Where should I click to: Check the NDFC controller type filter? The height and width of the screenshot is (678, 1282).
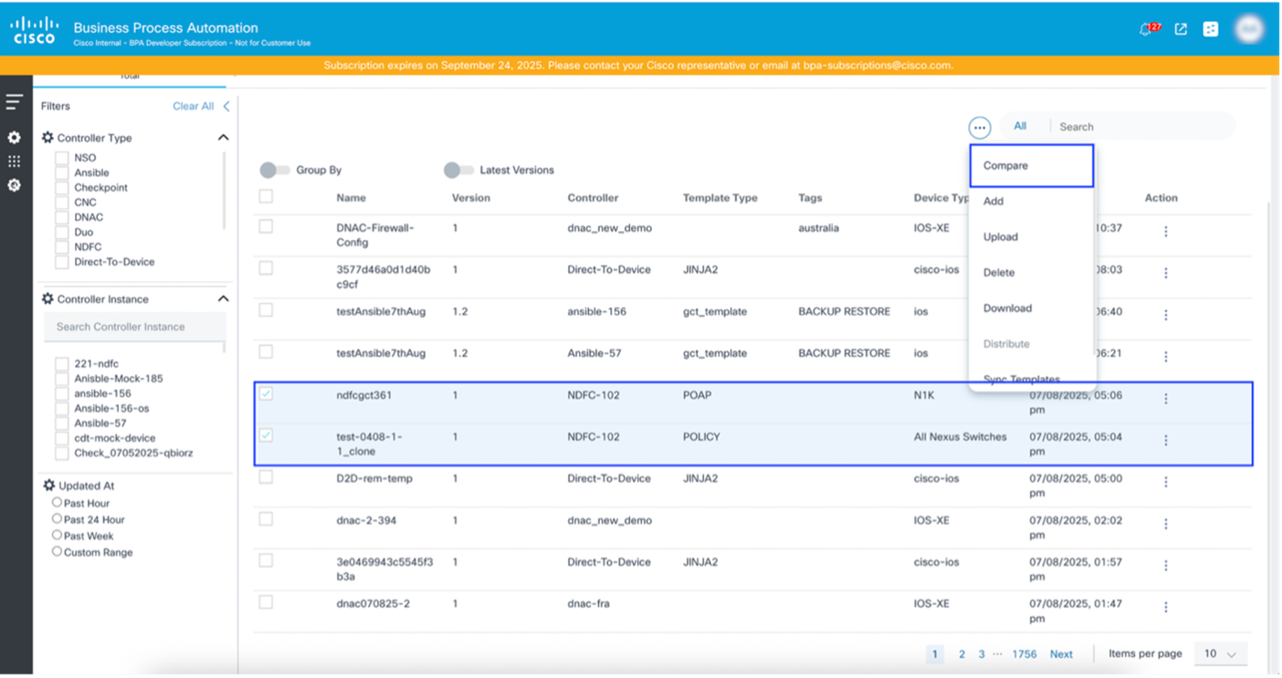(62, 247)
